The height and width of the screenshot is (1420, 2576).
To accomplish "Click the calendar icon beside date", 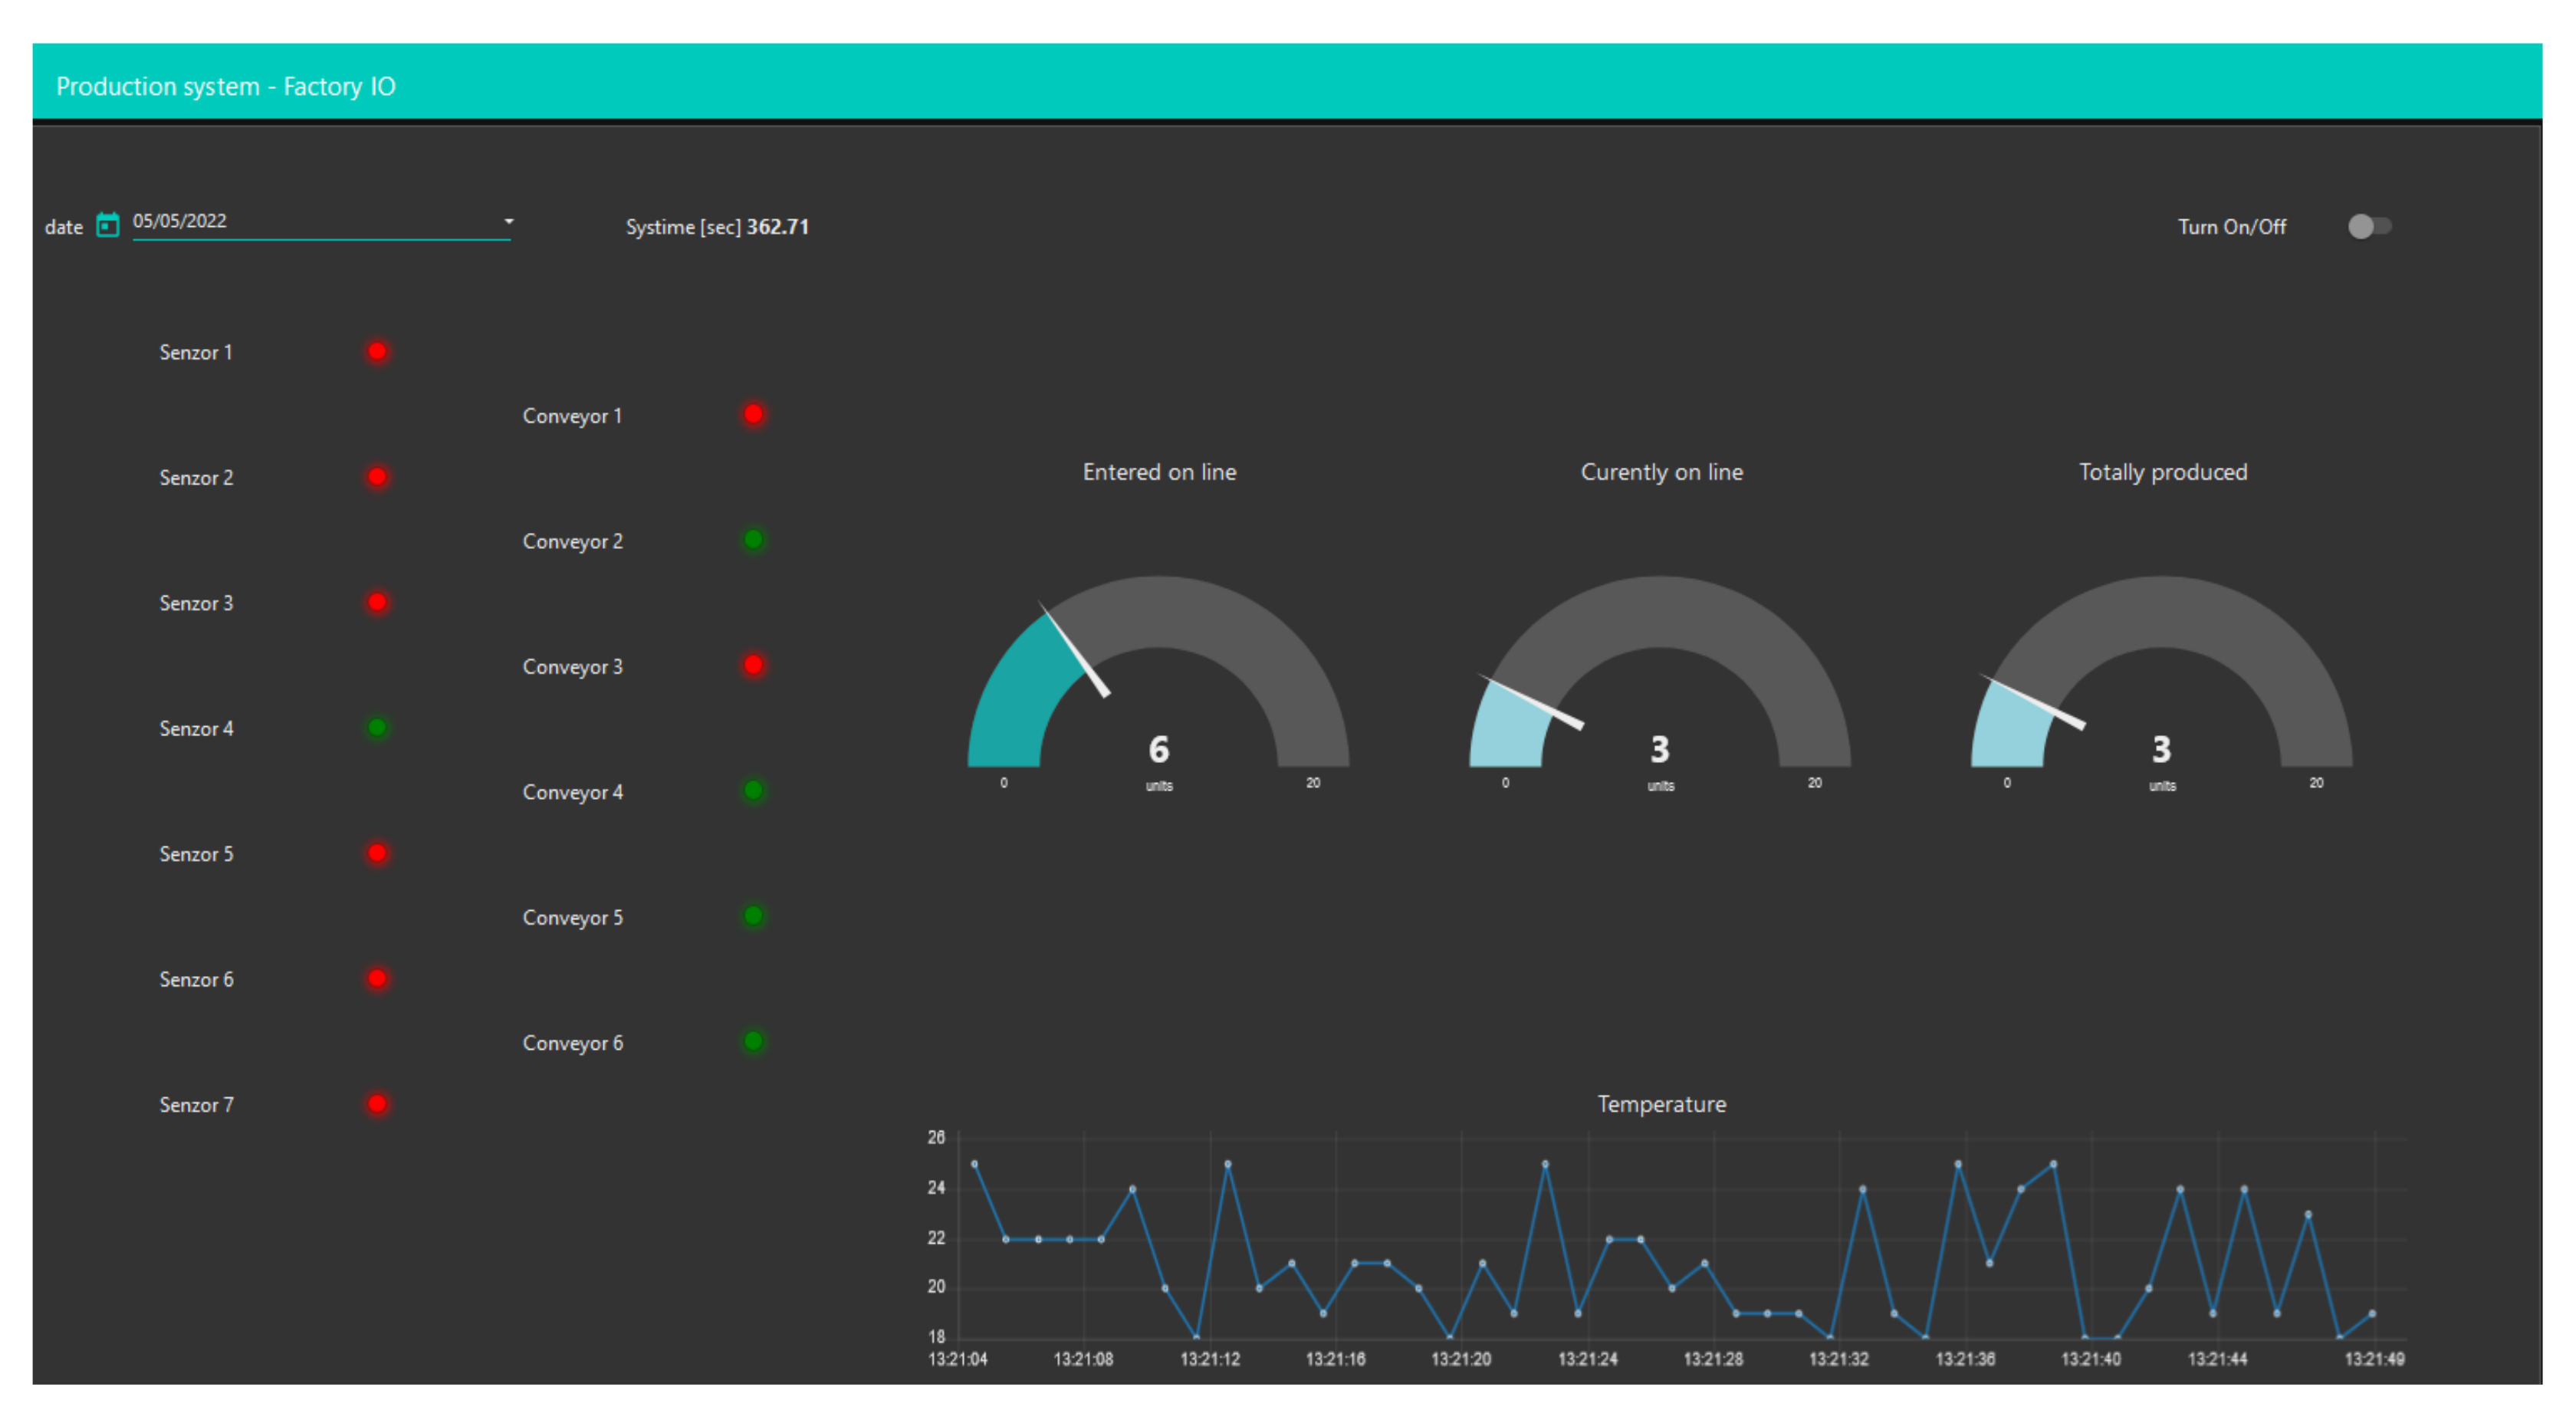I will tap(107, 225).
